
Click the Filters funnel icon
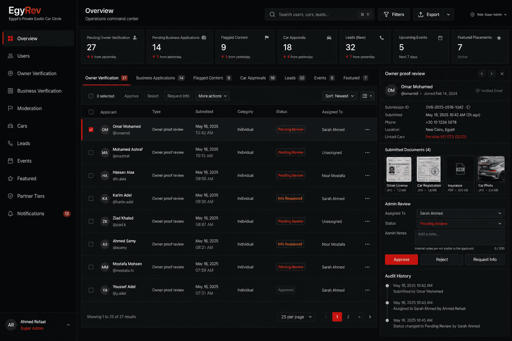coord(386,14)
